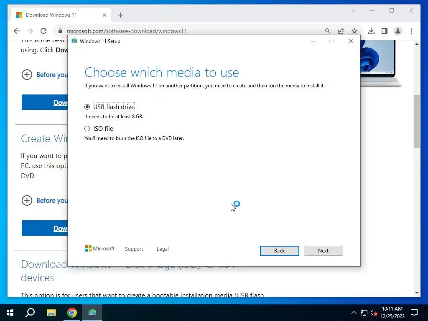Click the Back button in Setup
This screenshot has width=428, height=321.
tap(279, 251)
